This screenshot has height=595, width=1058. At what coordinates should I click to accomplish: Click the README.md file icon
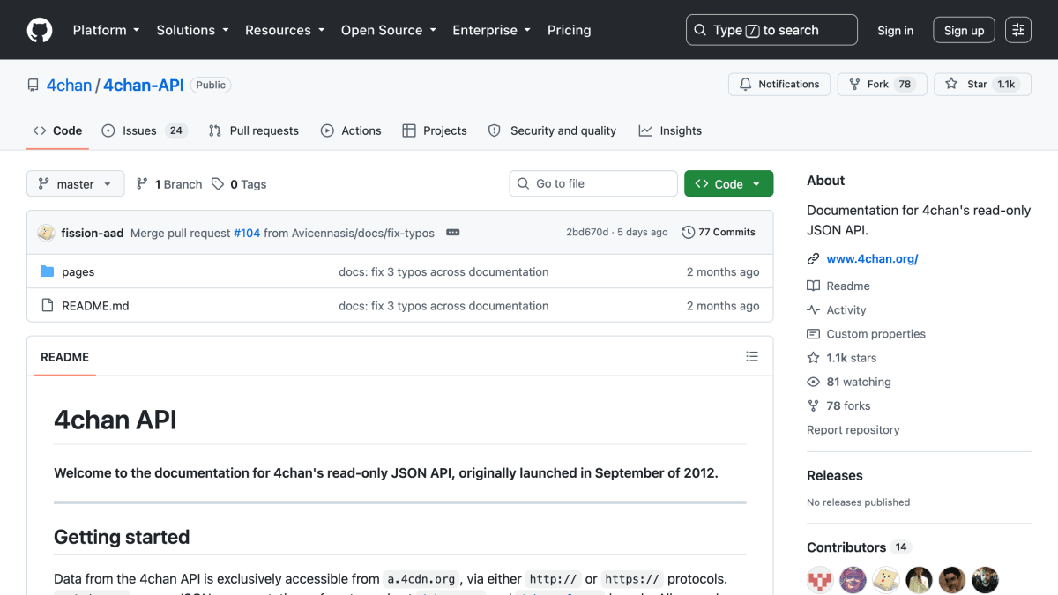click(x=48, y=306)
